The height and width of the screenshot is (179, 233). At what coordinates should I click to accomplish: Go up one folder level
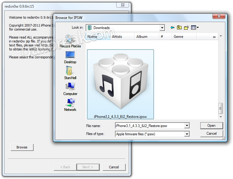179,27
